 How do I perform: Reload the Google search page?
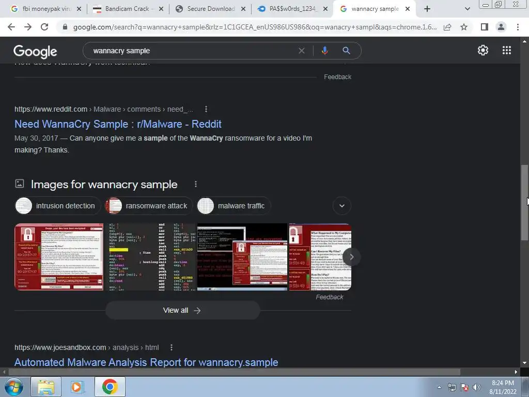[44, 27]
